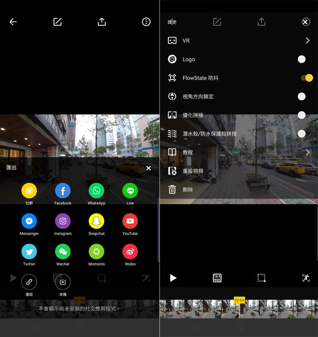Tap Android home button in right screen

(240, 328)
